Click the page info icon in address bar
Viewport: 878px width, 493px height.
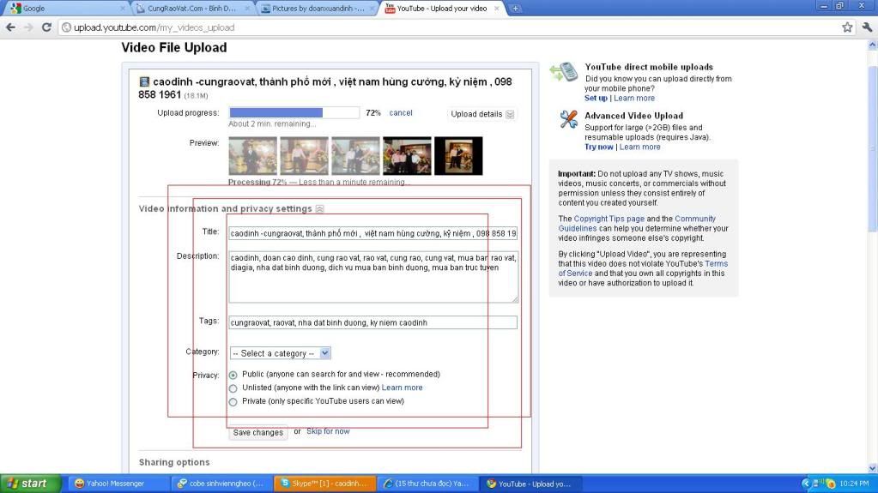[66, 27]
